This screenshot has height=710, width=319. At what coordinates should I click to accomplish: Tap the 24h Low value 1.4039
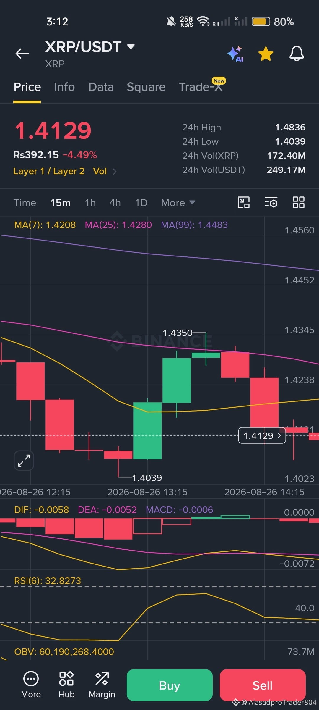click(290, 141)
